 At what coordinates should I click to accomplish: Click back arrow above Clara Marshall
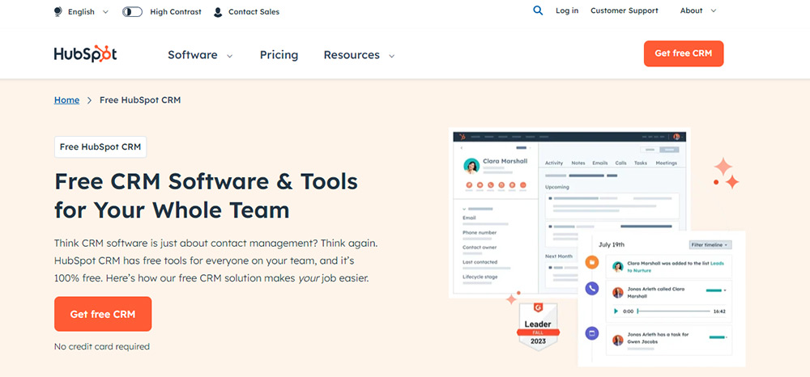(x=463, y=149)
